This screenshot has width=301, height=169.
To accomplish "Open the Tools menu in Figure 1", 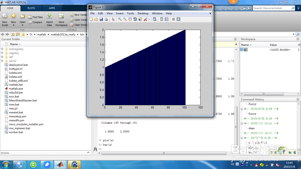I will pos(130,14).
